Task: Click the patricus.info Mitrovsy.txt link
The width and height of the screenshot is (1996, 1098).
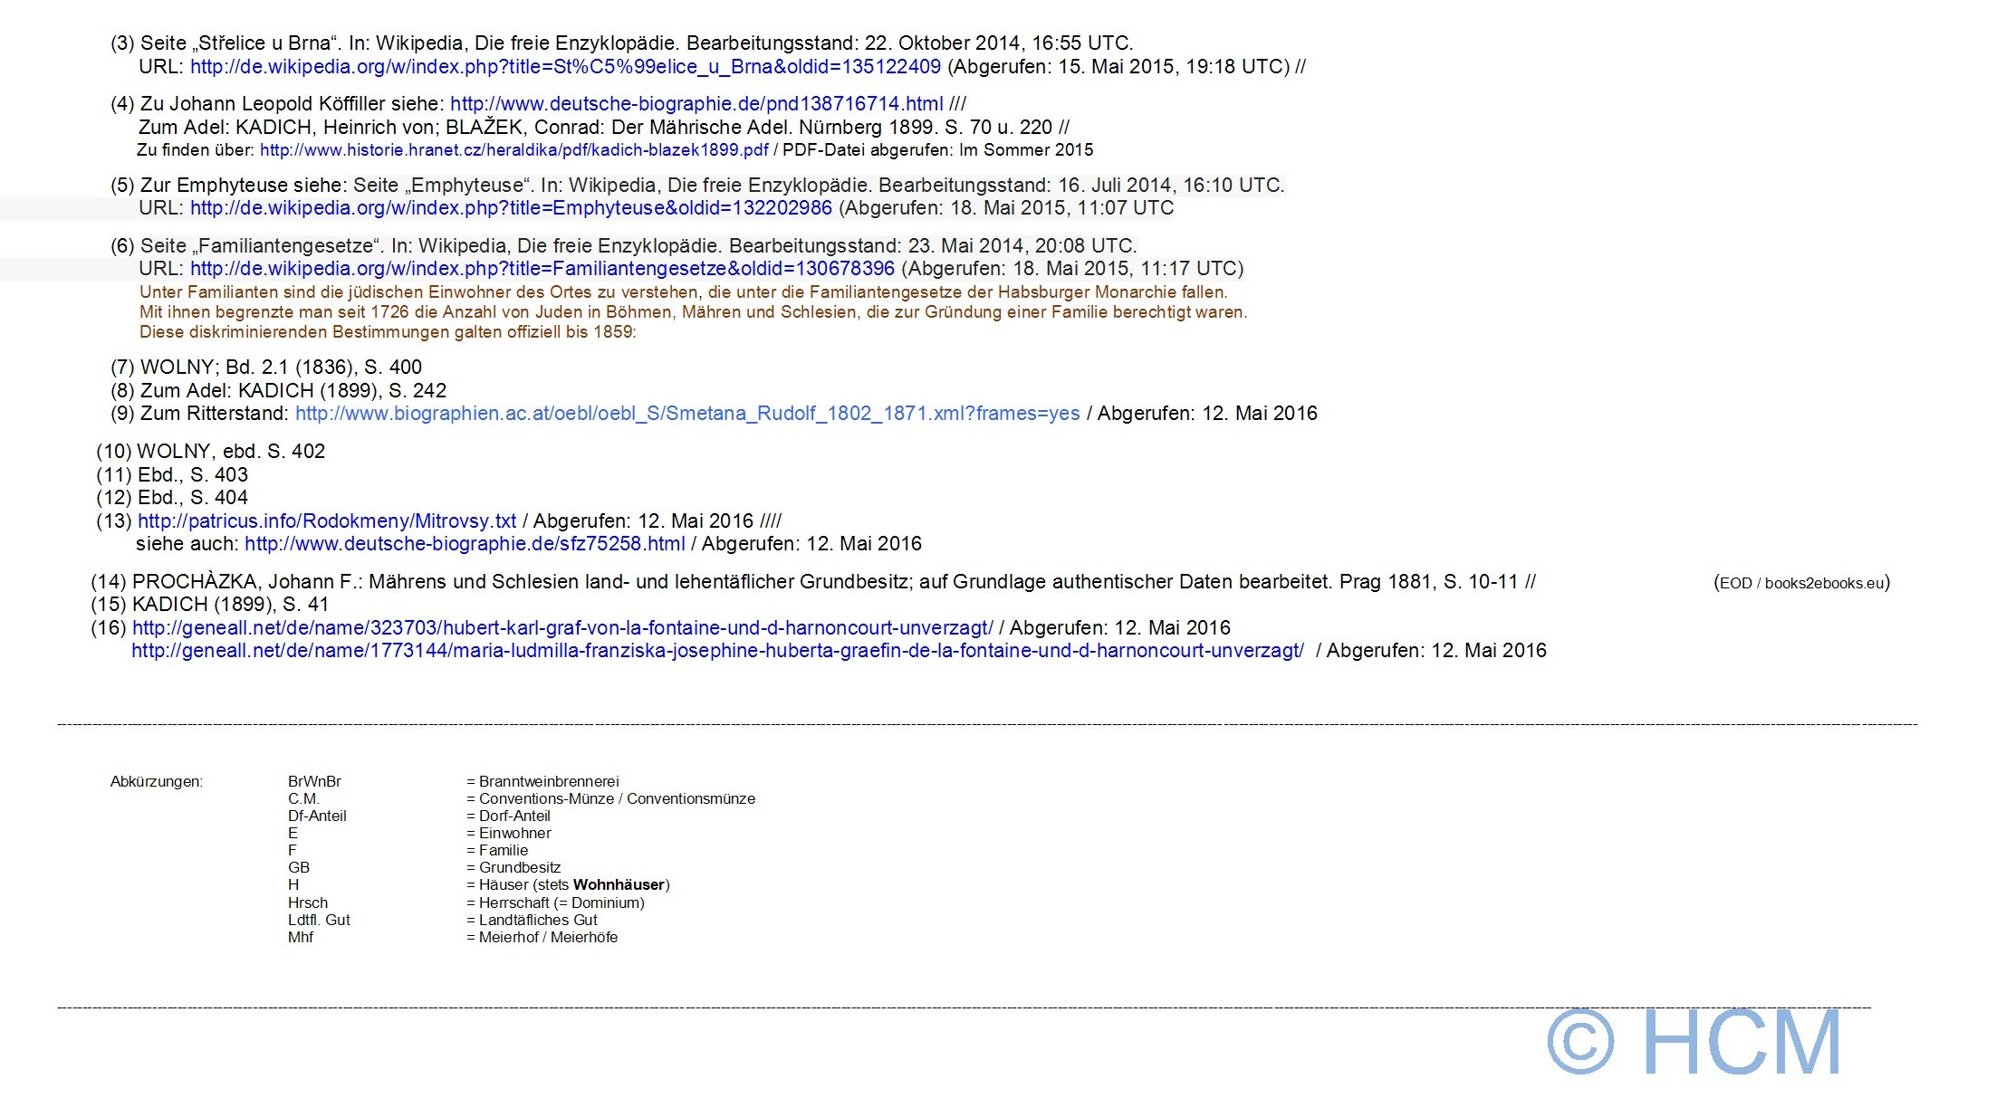Action: click(326, 521)
